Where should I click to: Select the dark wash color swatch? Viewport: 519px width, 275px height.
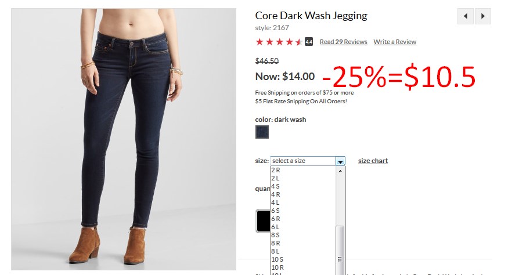point(262,132)
